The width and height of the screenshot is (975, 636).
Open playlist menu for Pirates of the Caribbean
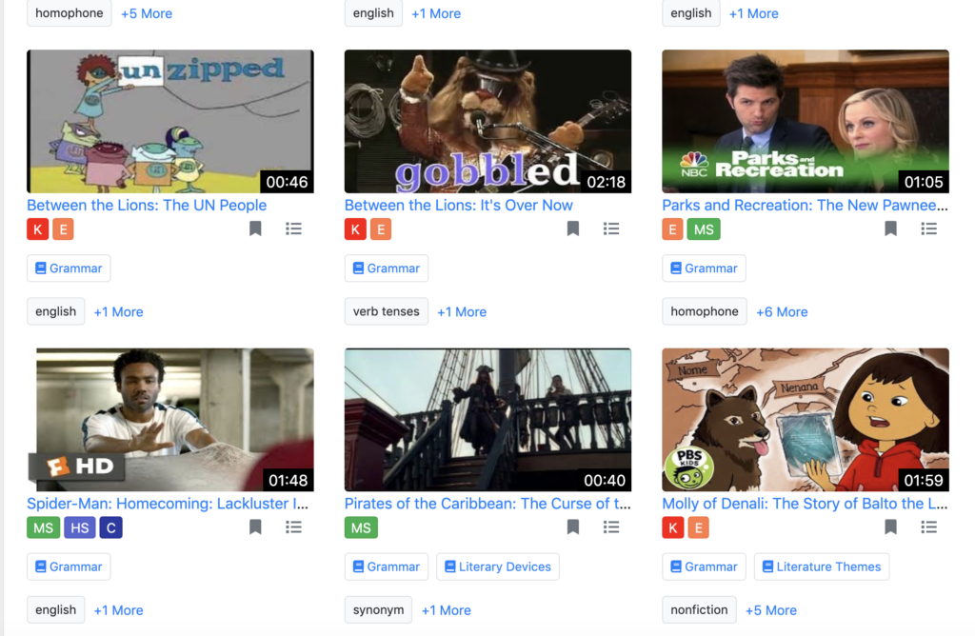(611, 527)
